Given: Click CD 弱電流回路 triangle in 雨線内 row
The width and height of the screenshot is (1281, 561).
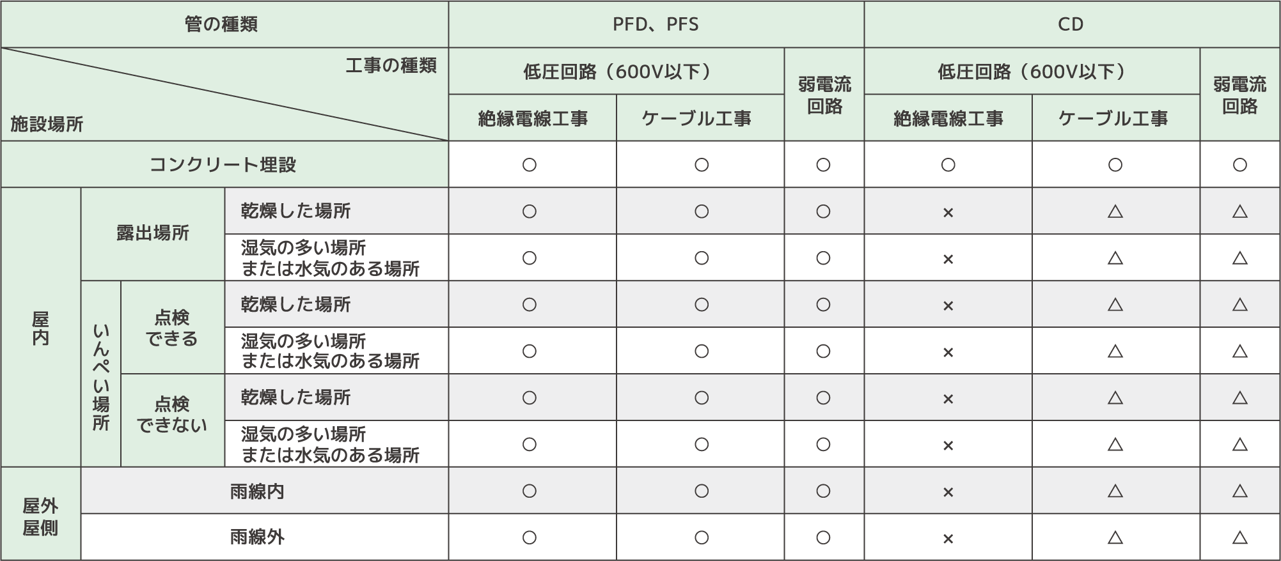Looking at the screenshot, I should (x=1239, y=491).
